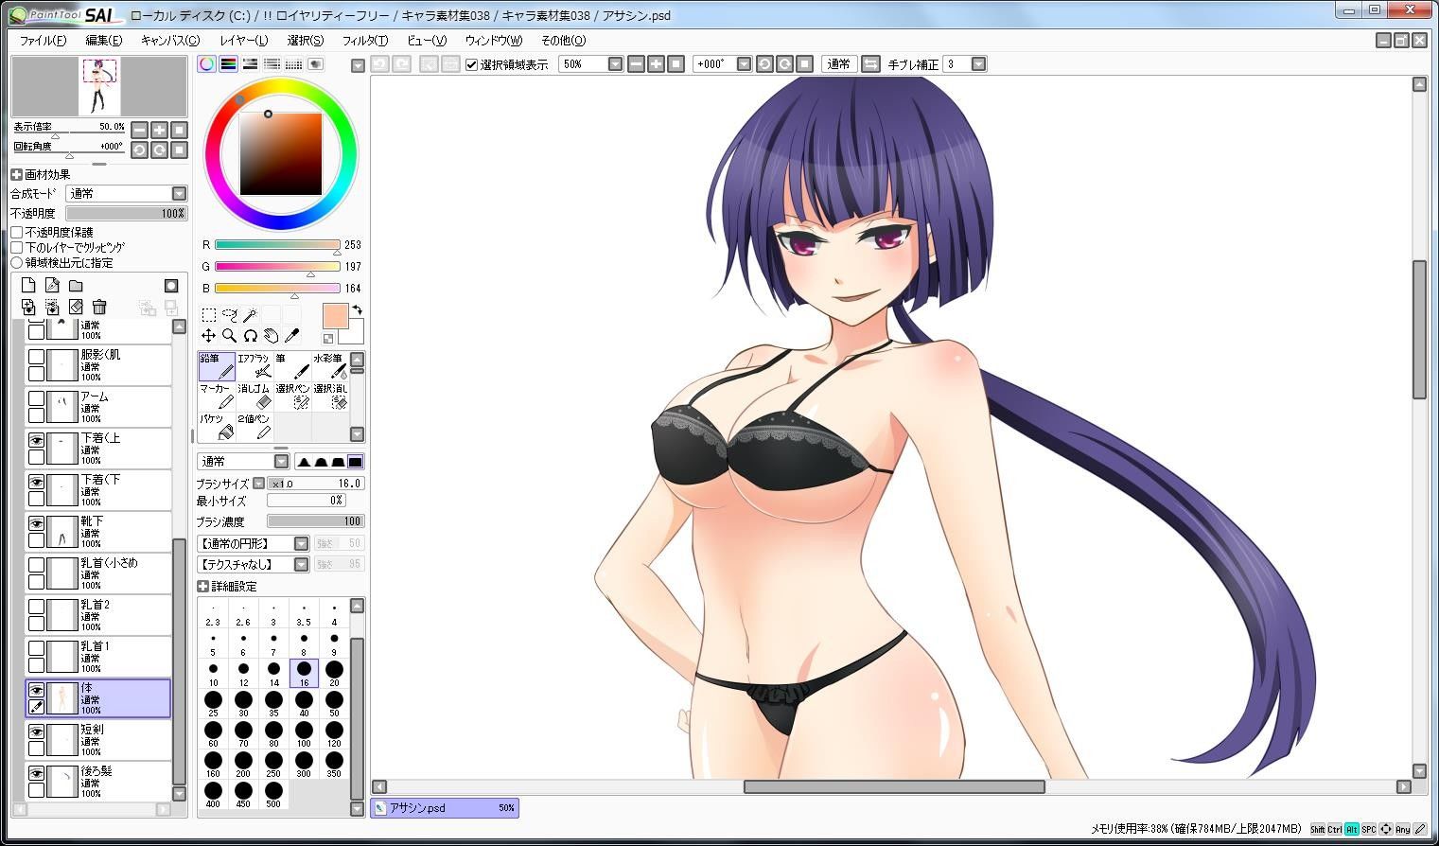
Task: Open the 50% zoom level dropdown
Action: point(615,64)
